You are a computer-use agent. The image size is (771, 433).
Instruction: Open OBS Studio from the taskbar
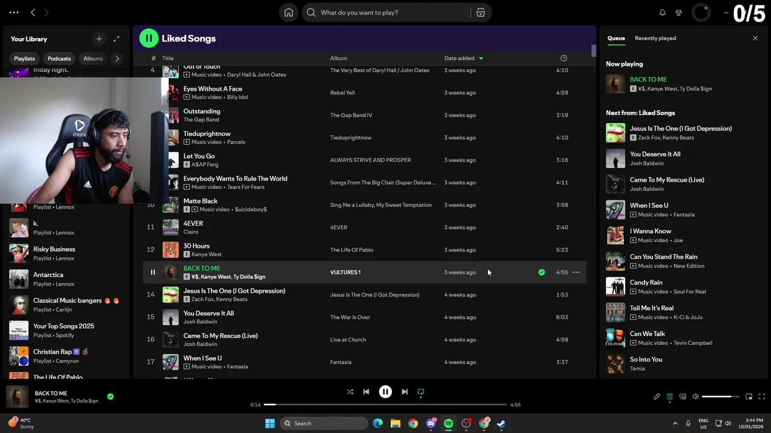click(466, 423)
